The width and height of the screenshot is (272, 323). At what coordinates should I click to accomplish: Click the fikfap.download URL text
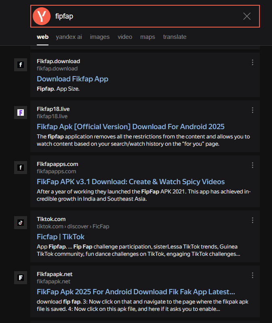coord(57,68)
